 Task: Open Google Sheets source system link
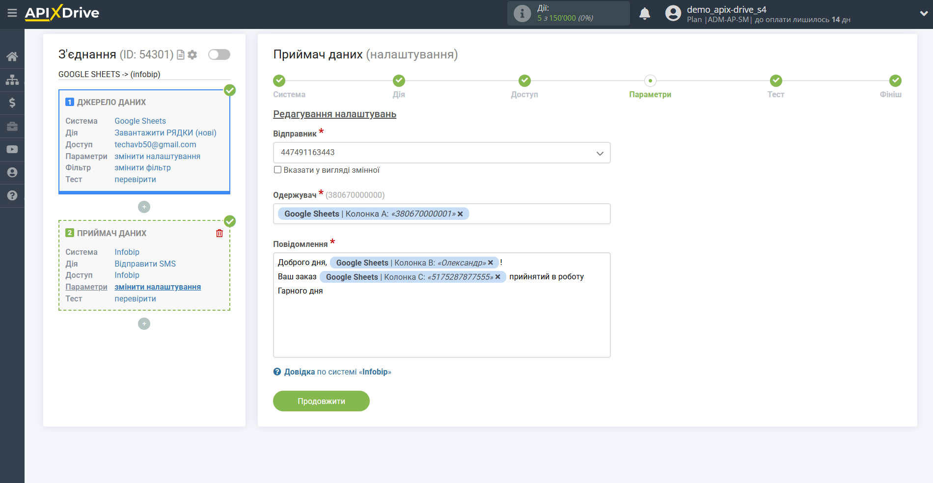(x=140, y=121)
